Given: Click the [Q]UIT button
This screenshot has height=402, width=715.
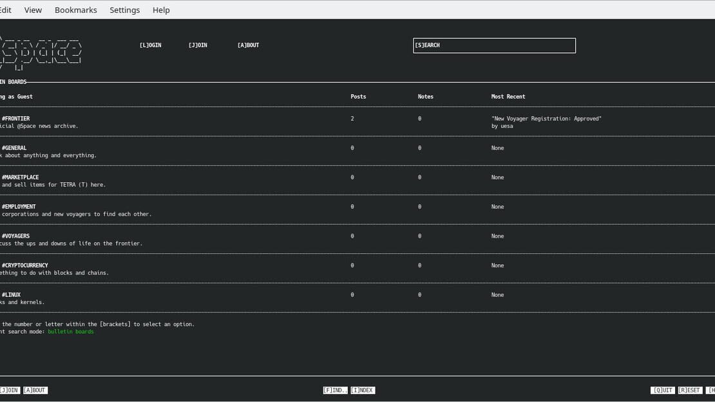Looking at the screenshot, I should (x=663, y=390).
